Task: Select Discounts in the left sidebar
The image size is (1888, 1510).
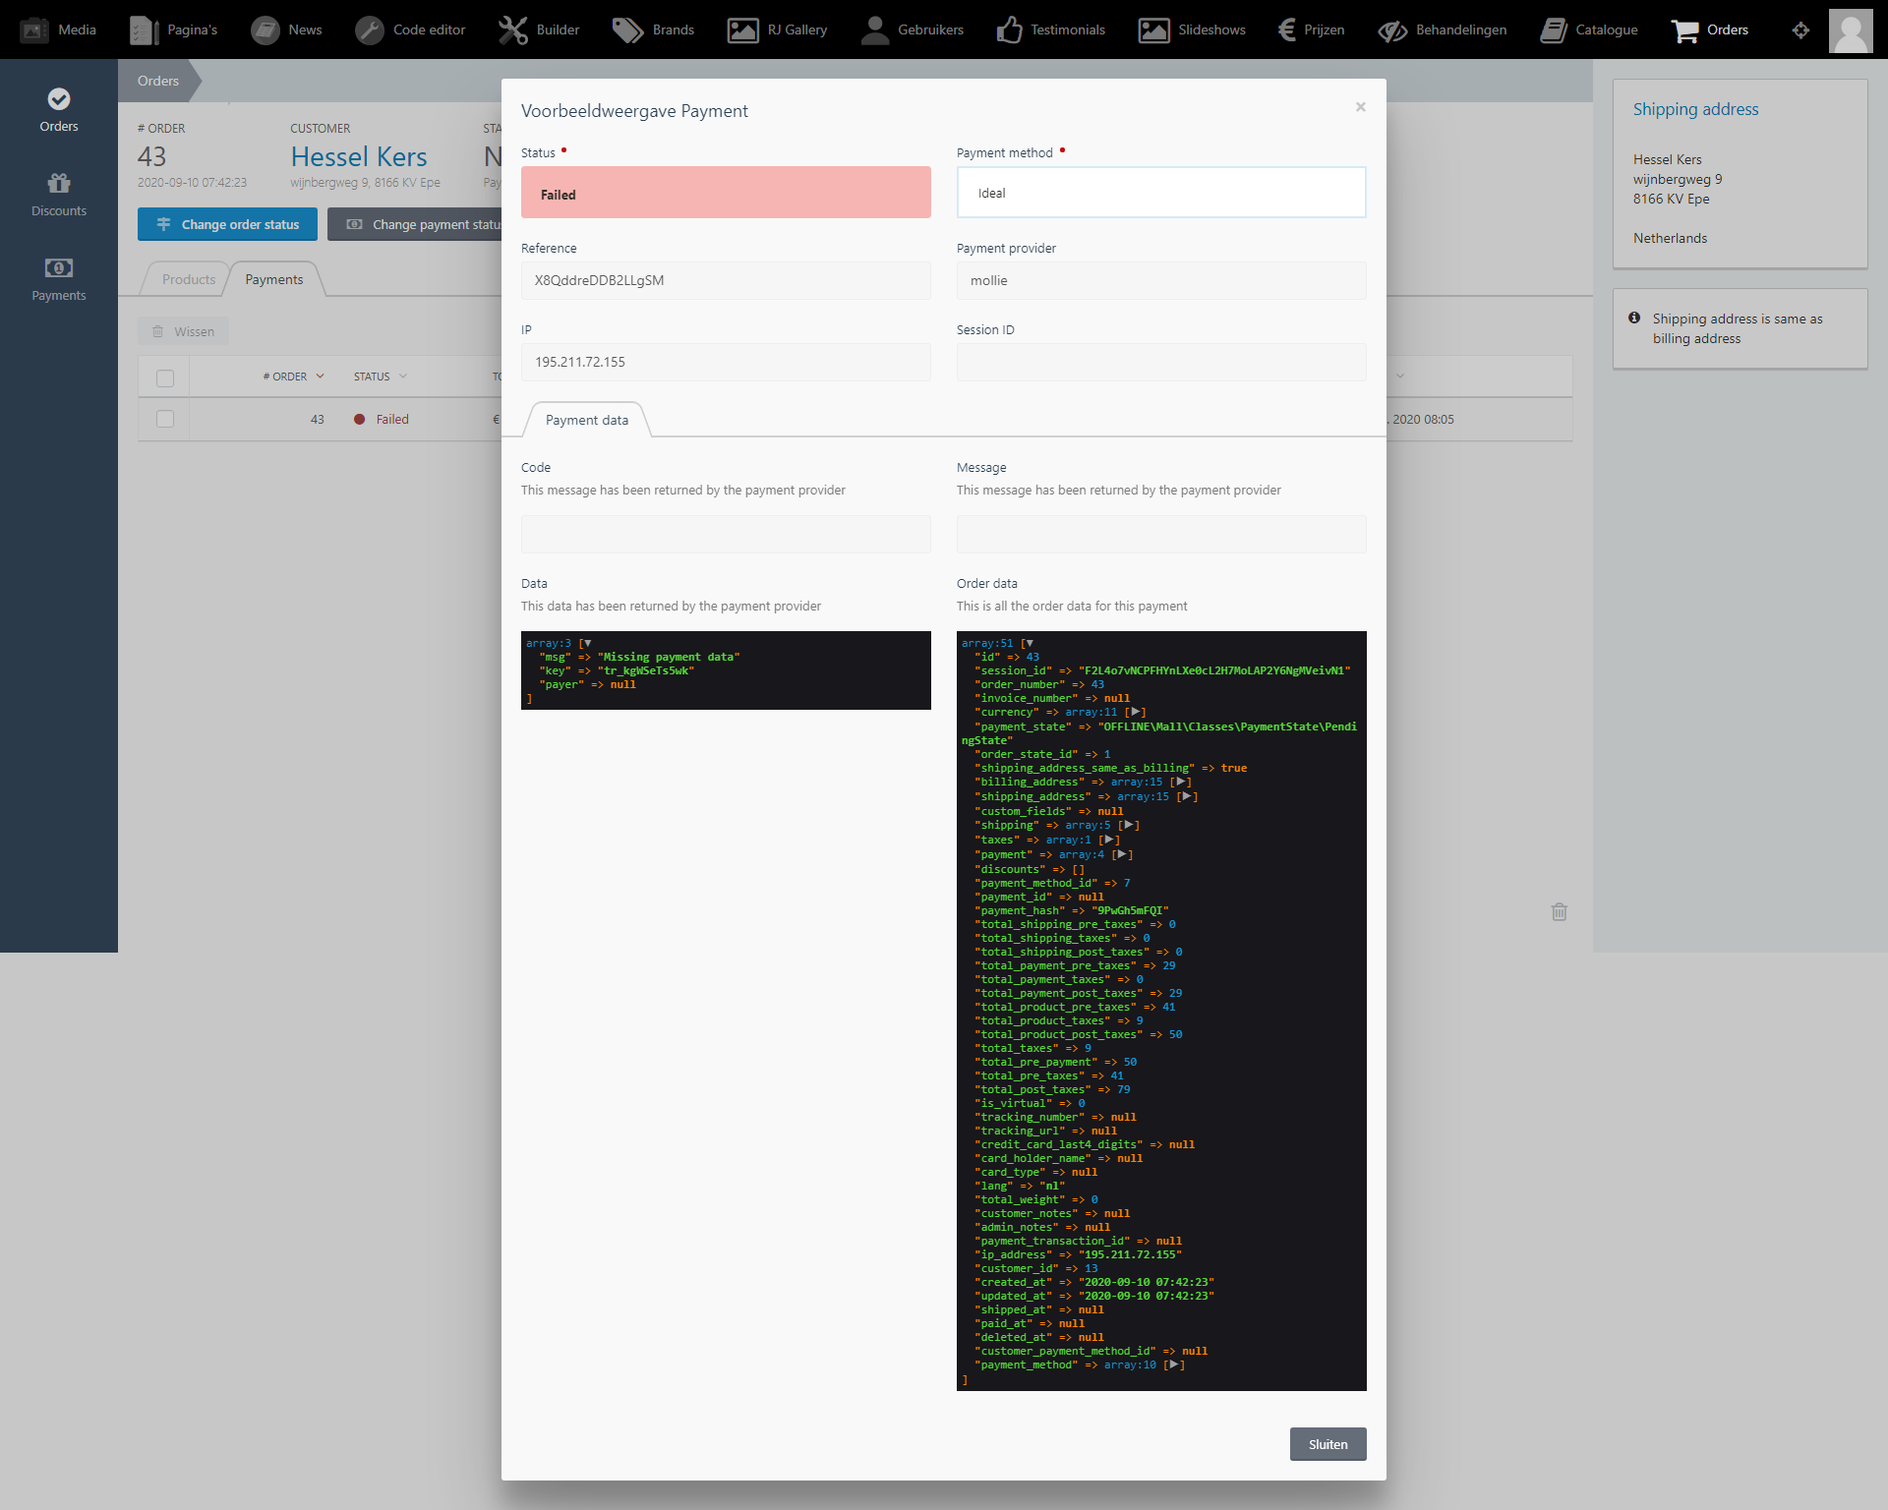Action: (58, 193)
